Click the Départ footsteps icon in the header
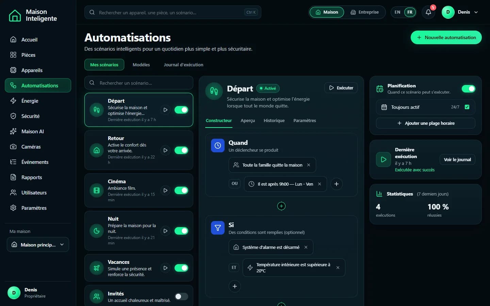 click(214, 91)
